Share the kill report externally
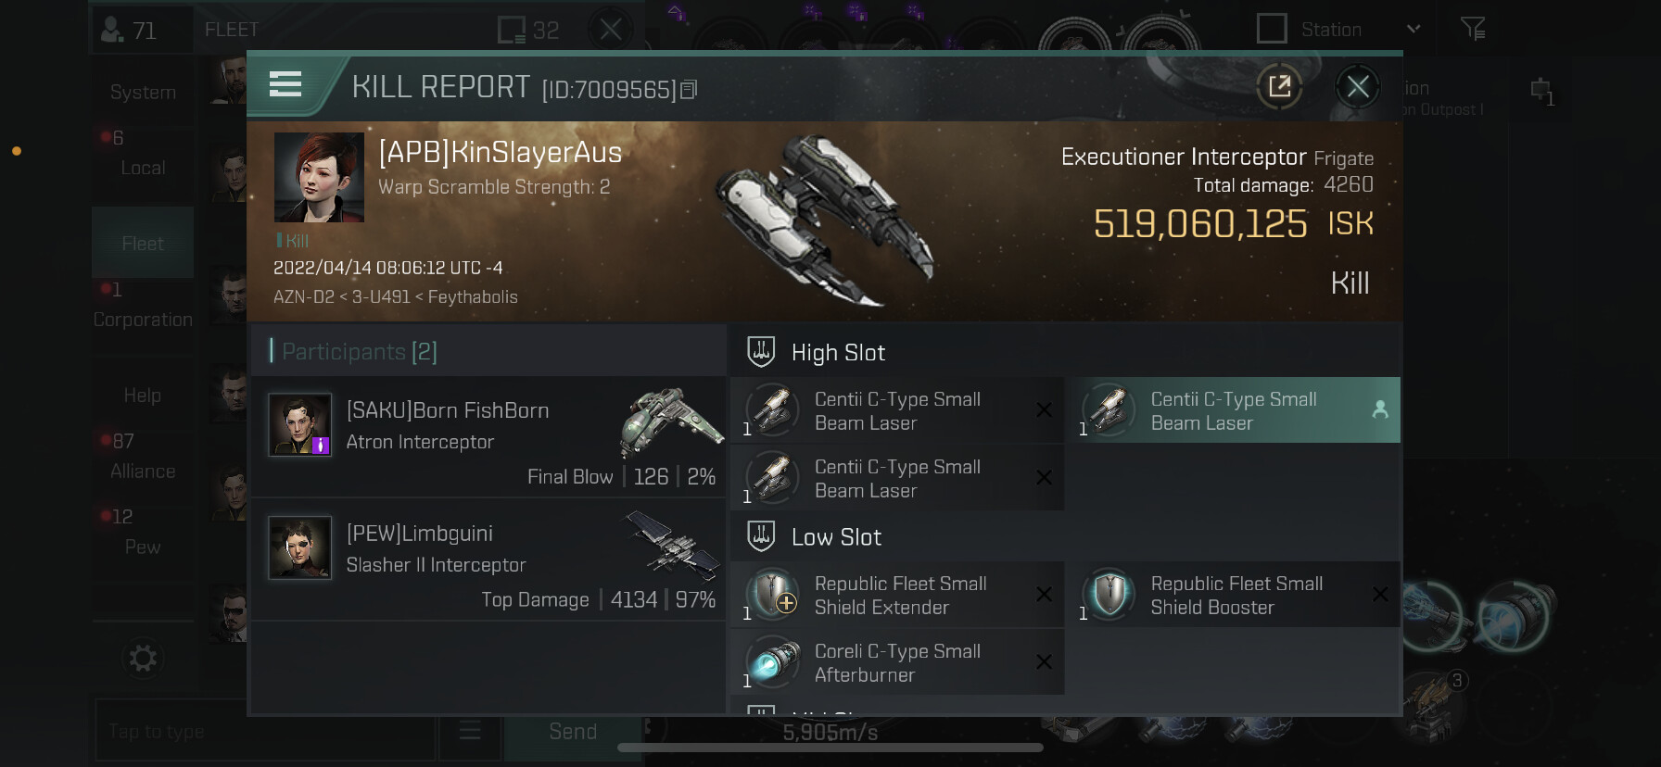Image resolution: width=1661 pixels, height=767 pixels. (1279, 87)
